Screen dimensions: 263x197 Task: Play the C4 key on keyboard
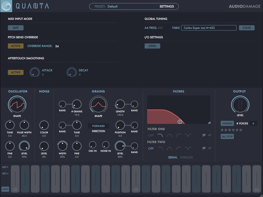257,179
